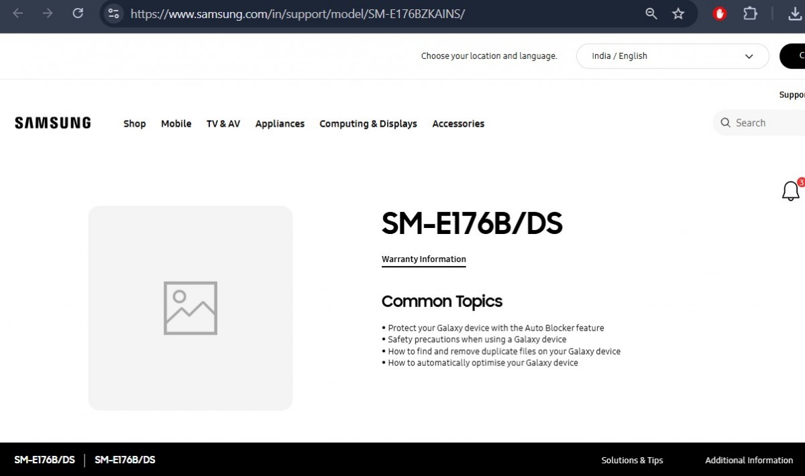The height and width of the screenshot is (476, 805).
Task: Go back using the browser back arrow
Action: pyautogui.click(x=18, y=13)
